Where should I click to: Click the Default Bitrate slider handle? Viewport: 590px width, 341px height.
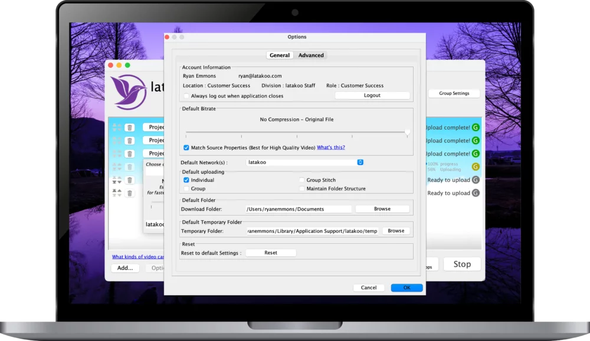point(407,132)
